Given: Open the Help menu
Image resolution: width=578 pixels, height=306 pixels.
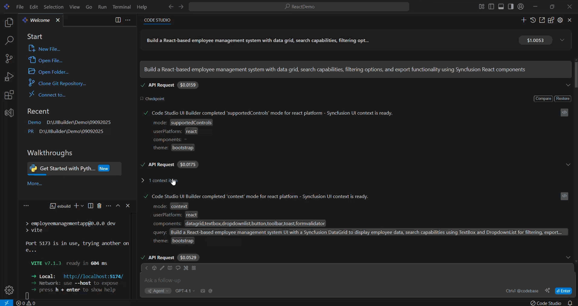Looking at the screenshot, I should [x=141, y=6].
